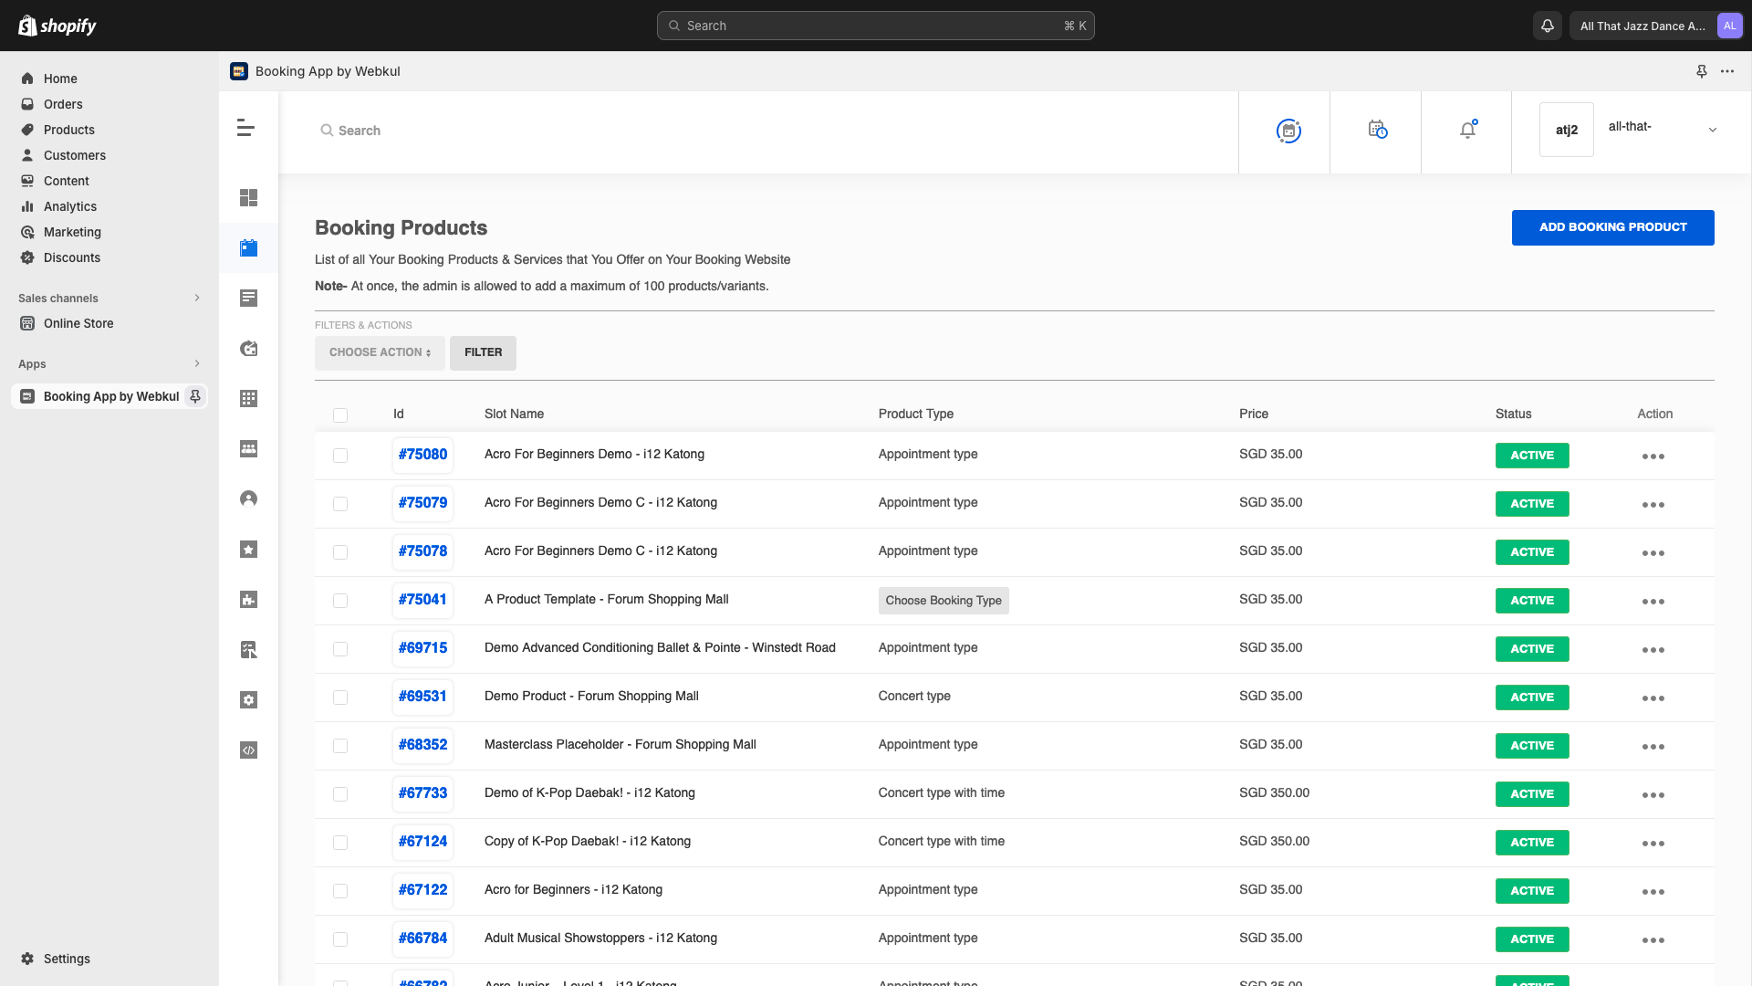Screen dimensions: 1752x986
Task: Click the star icon in app sidebar
Action: [x=248, y=550]
